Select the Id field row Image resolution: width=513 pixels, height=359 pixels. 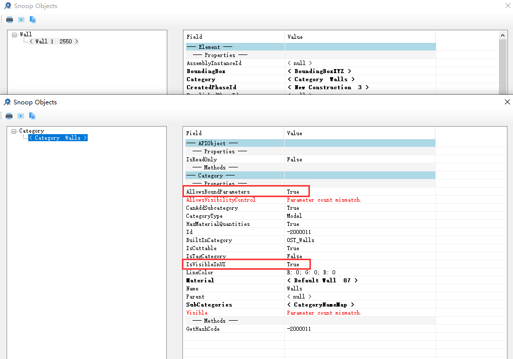310,232
